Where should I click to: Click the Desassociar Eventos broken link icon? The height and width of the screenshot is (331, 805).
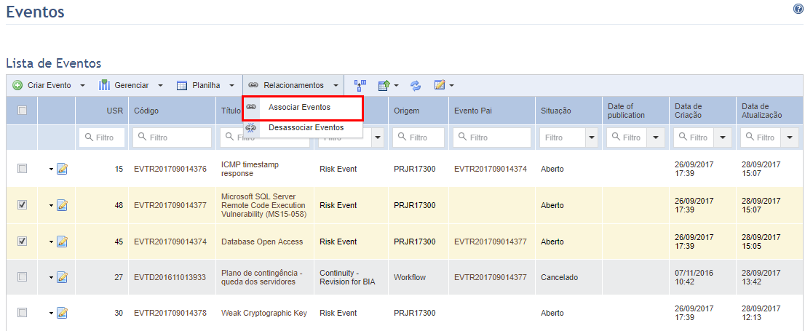pos(251,127)
